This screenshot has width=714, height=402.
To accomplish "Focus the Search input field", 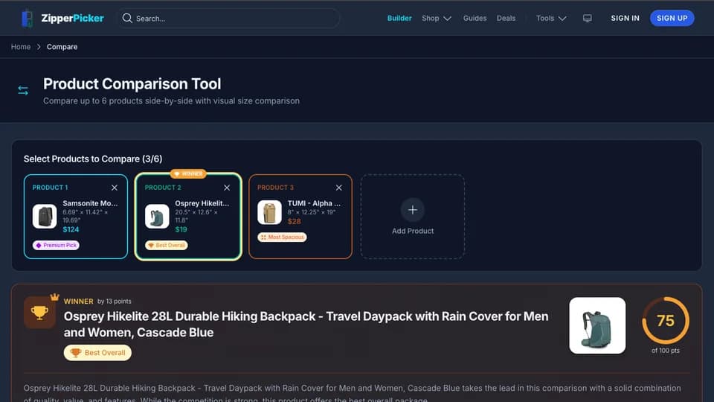I will tap(228, 18).
